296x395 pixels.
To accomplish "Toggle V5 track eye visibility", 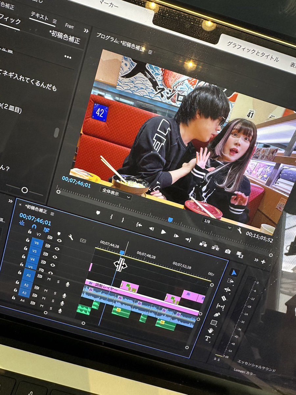I will point(55,257).
